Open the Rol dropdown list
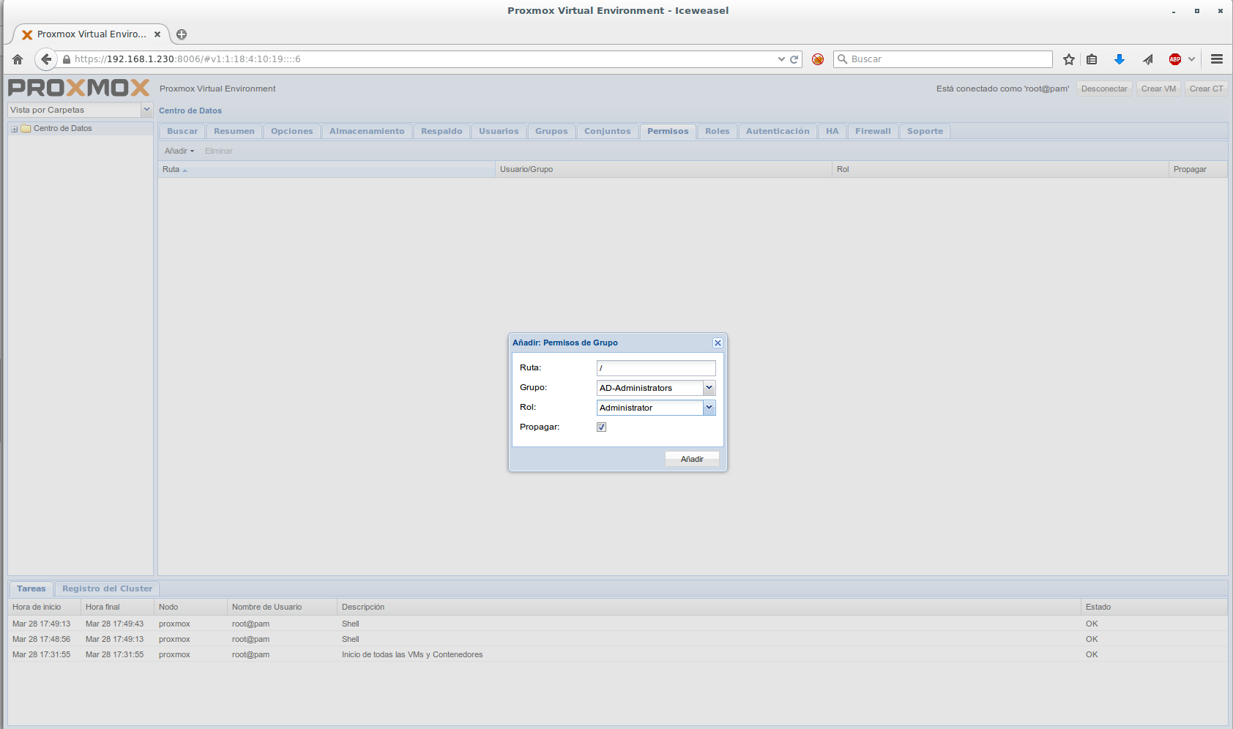1233x729 pixels. (709, 408)
